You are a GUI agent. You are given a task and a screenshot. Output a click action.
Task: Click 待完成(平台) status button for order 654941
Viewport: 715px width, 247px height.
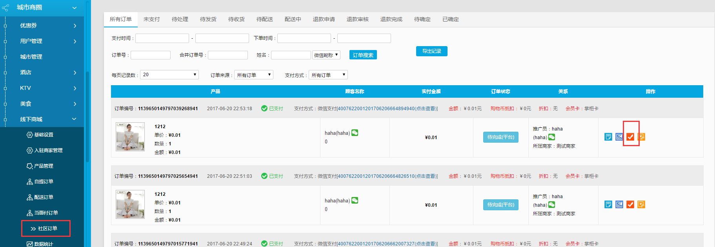click(x=501, y=205)
